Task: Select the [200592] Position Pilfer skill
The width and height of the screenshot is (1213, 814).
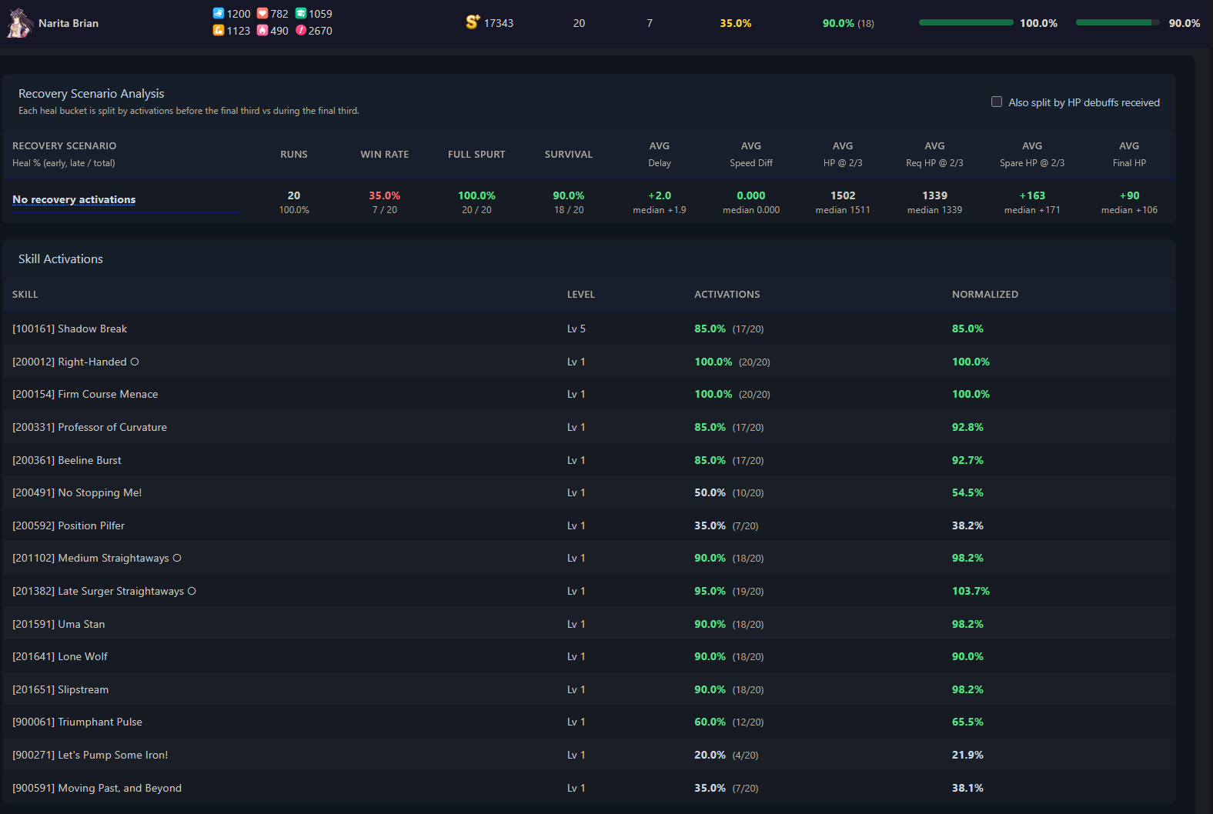Action: [x=589, y=525]
